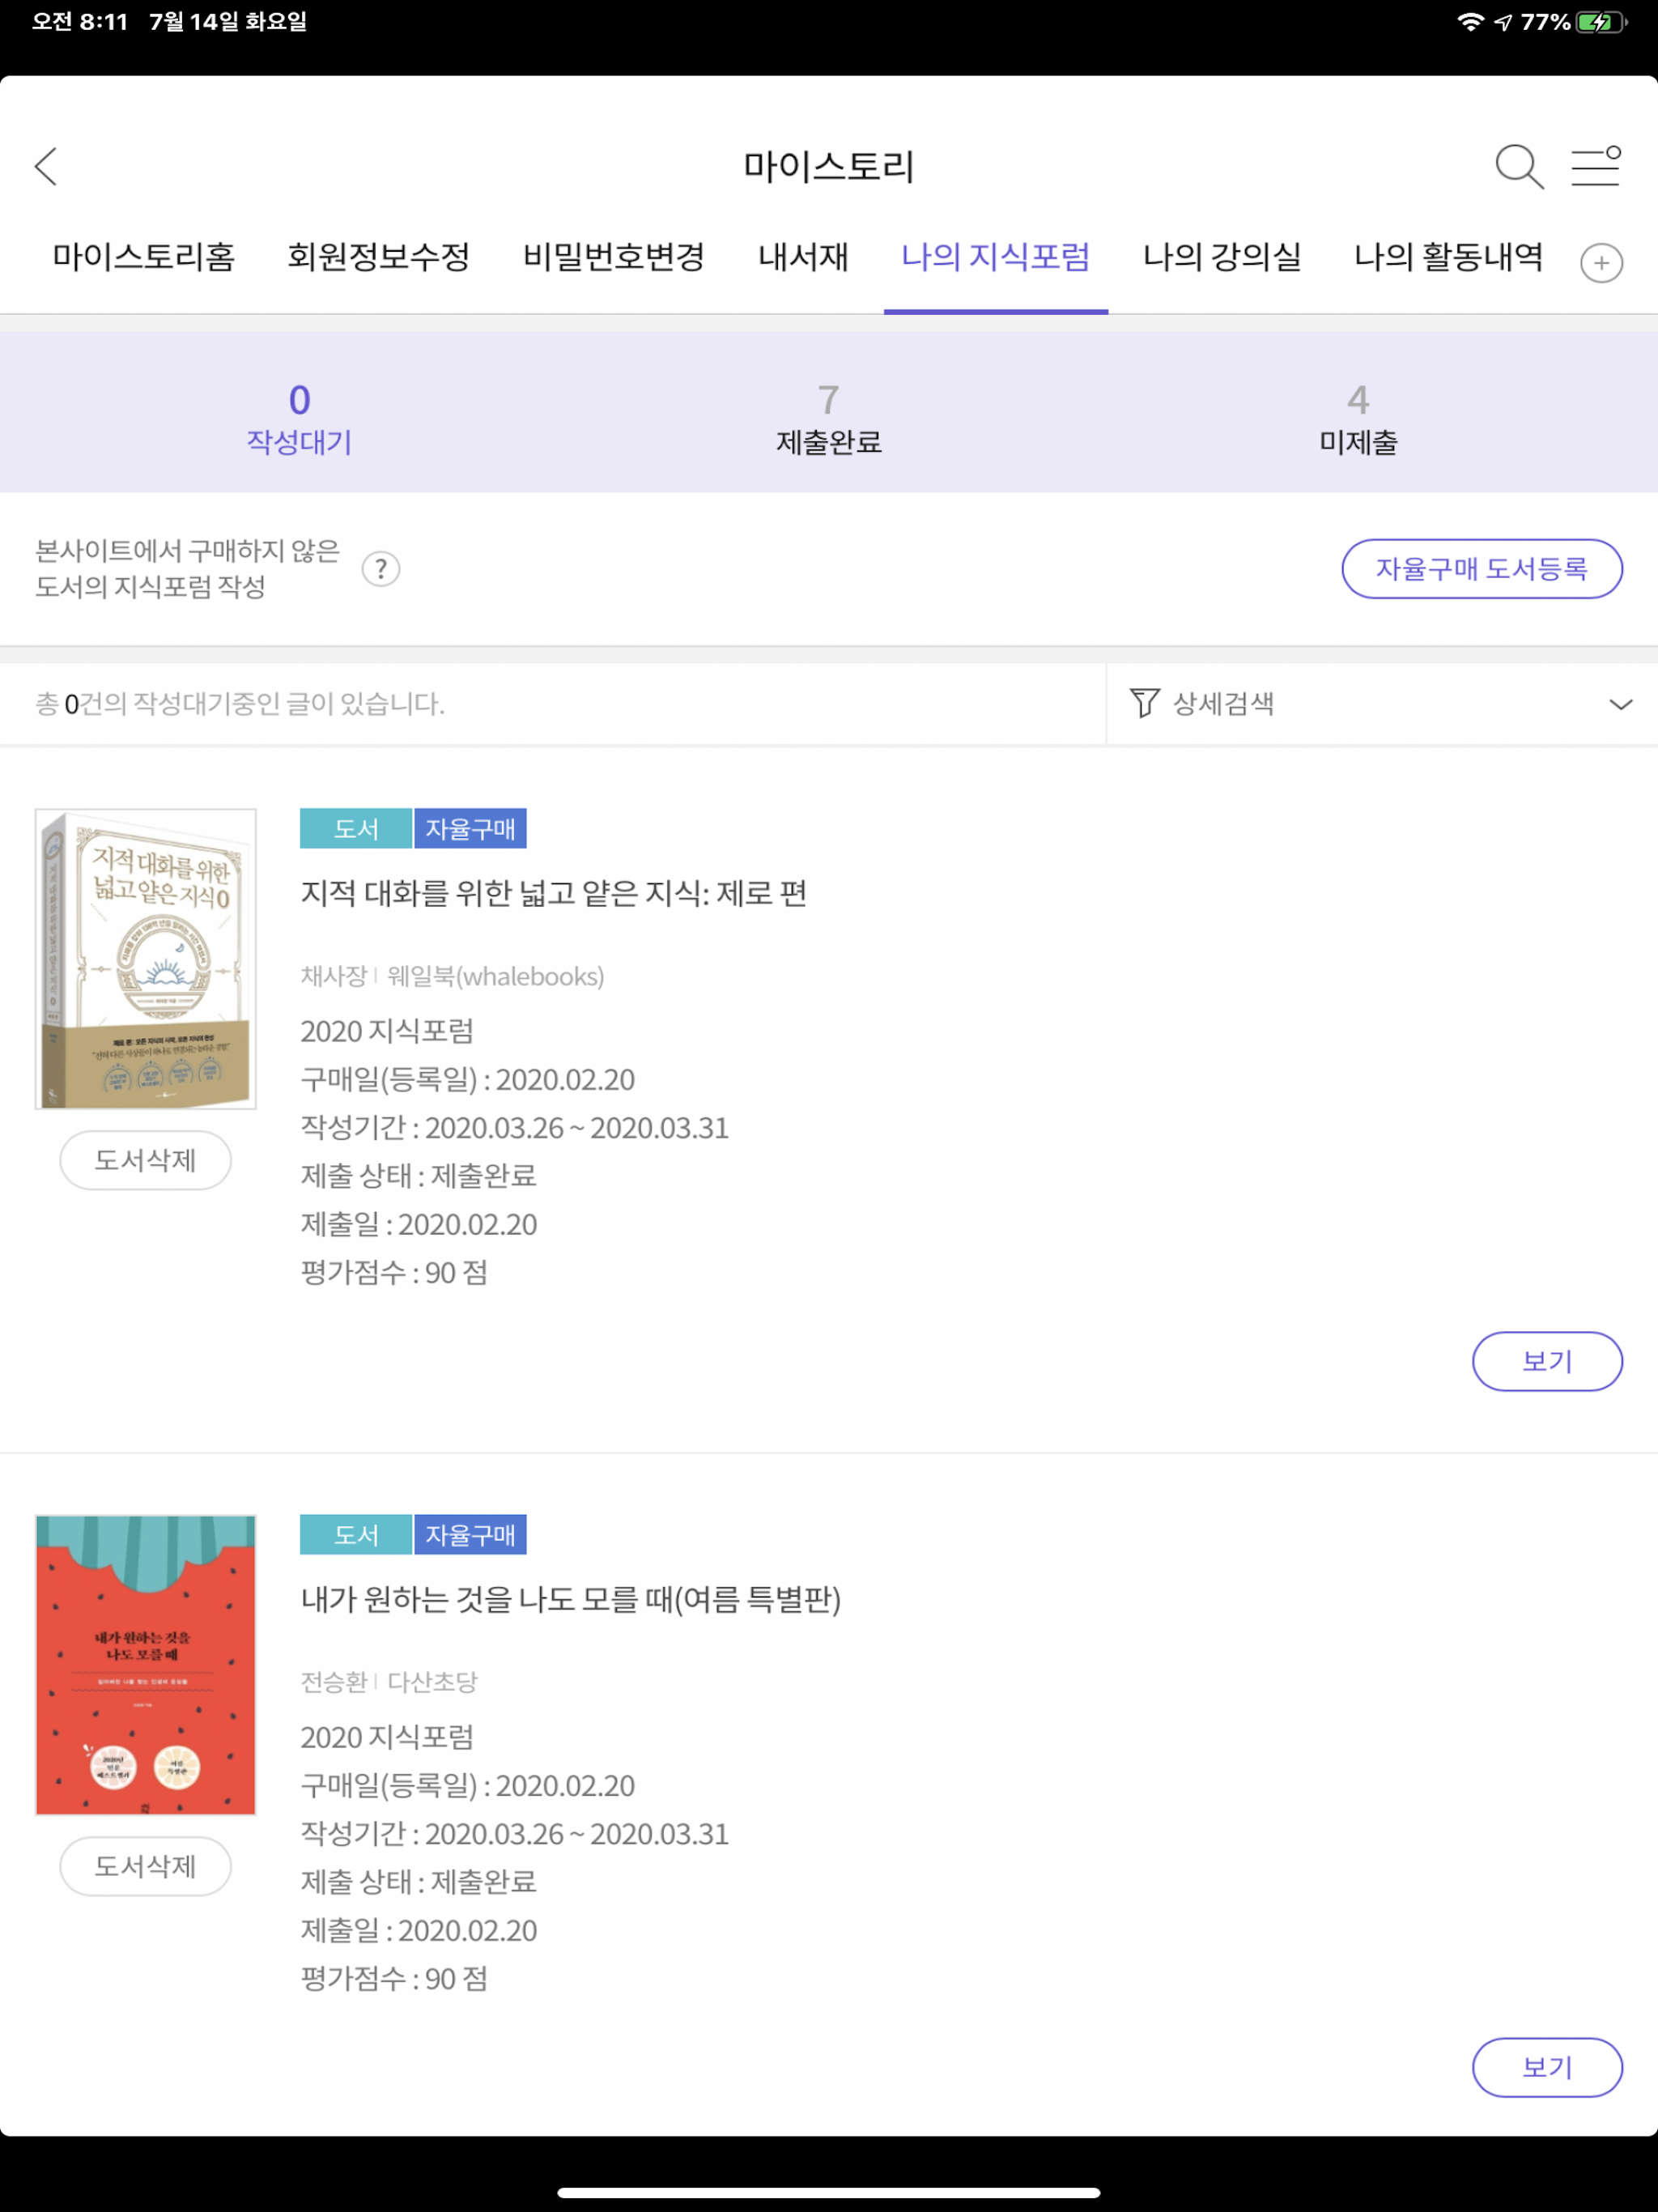Click the back arrow at top left
The width and height of the screenshot is (1658, 2212).
[x=47, y=168]
